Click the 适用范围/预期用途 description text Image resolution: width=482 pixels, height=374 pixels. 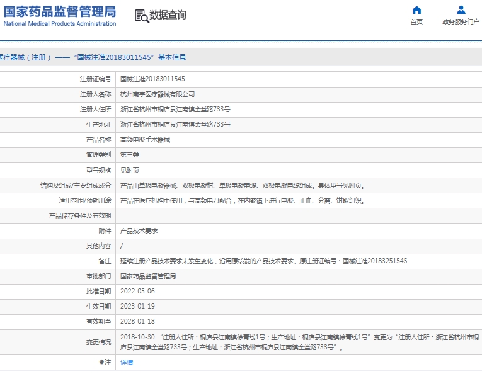(243, 201)
